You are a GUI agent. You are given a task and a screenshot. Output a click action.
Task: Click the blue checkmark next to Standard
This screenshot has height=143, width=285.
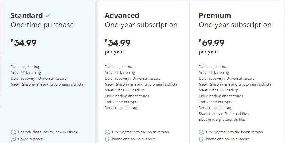[47, 16]
